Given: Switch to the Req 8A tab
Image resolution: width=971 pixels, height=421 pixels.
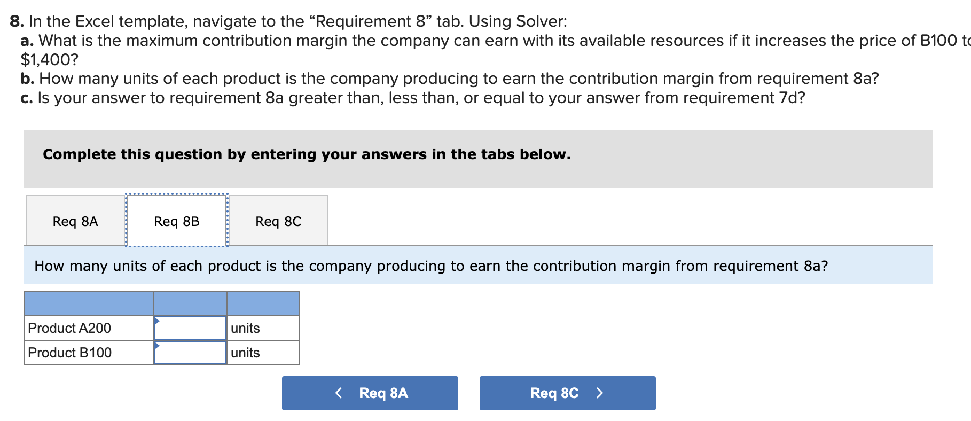Looking at the screenshot, I should click(75, 221).
